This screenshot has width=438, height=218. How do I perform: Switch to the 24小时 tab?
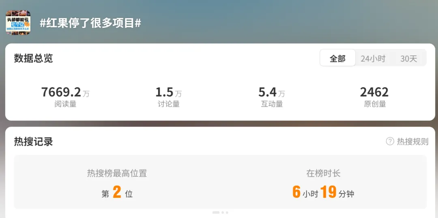coord(373,59)
